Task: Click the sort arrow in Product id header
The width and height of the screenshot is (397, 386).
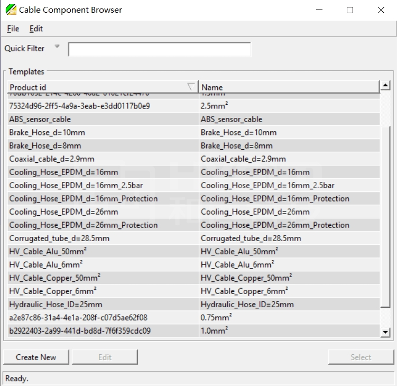Action: click(191, 87)
